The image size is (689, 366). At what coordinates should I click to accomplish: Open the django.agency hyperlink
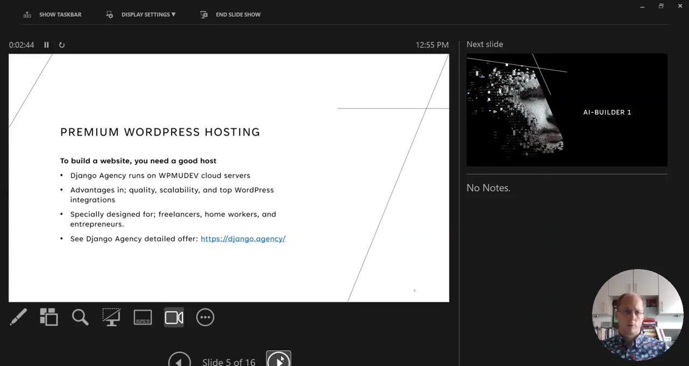point(243,238)
